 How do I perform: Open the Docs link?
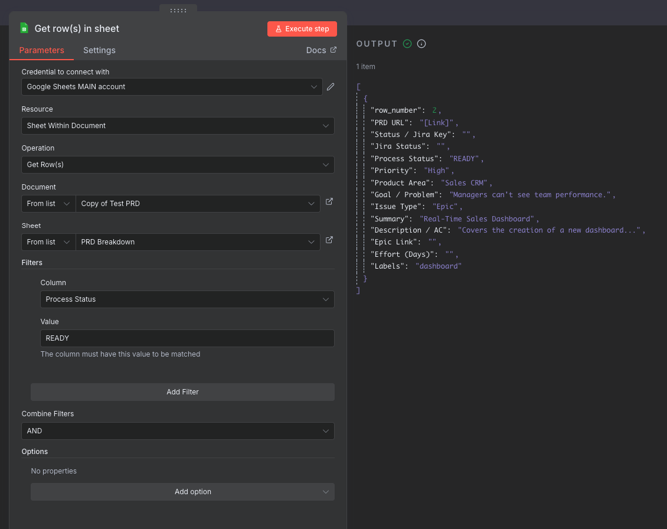[321, 50]
